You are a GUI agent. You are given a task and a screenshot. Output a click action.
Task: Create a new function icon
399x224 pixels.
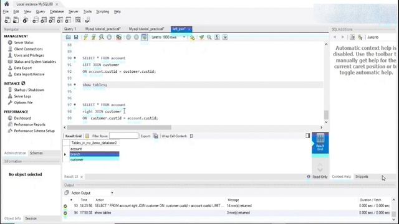click(x=68, y=20)
